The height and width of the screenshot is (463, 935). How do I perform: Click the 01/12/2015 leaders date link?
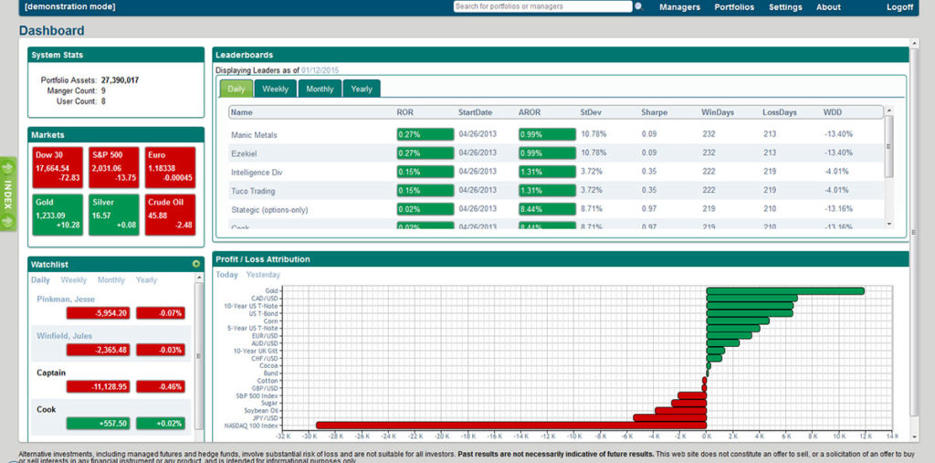(320, 70)
